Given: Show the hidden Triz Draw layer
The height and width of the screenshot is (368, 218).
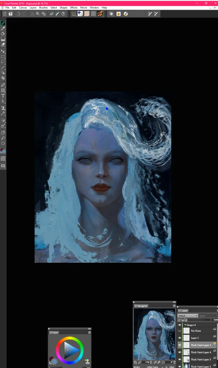Looking at the screenshot, I should pyautogui.click(x=180, y=331).
